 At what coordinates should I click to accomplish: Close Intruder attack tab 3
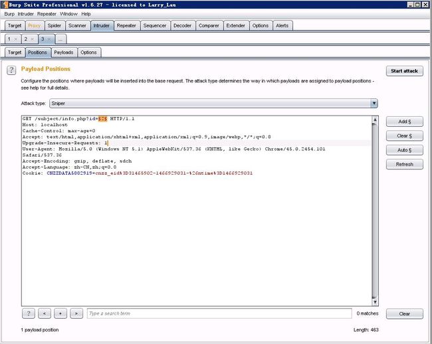(49, 39)
